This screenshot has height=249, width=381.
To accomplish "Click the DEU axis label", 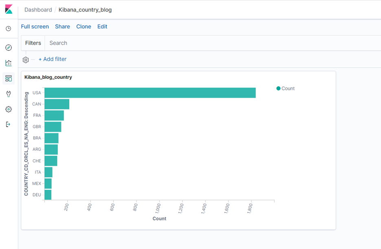I will click(37, 195).
